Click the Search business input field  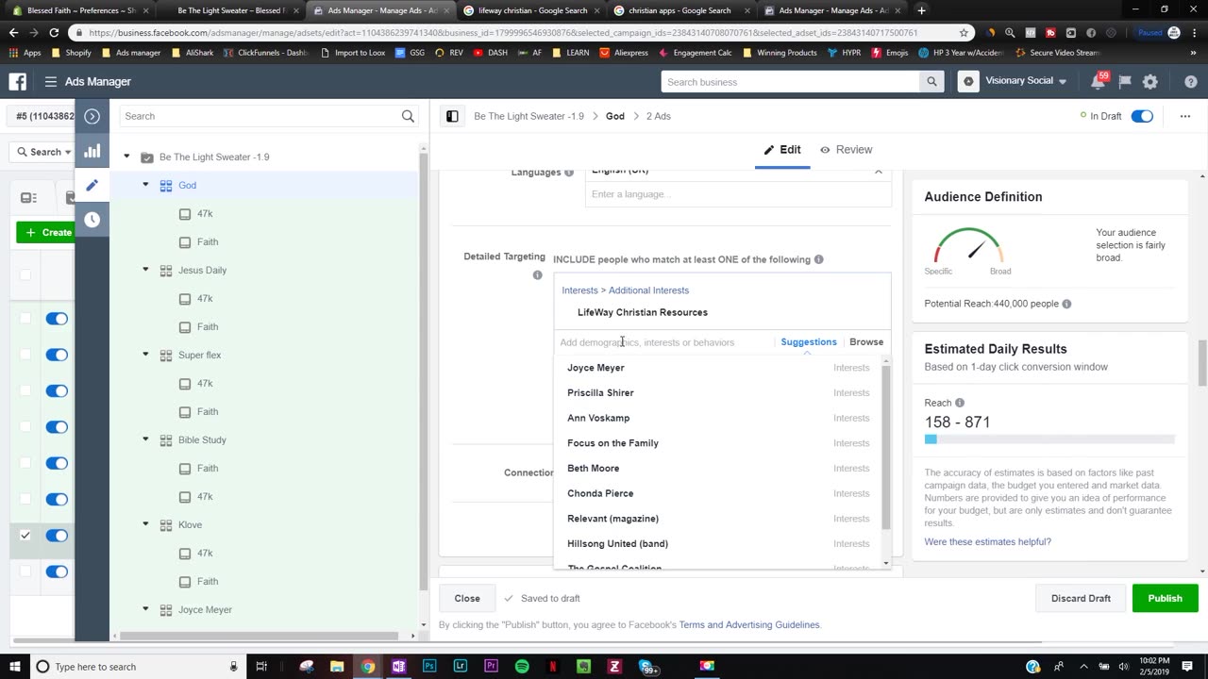coord(790,82)
